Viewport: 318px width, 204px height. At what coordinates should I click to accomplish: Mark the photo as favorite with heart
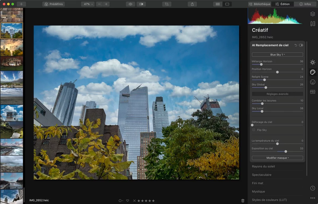coord(127,201)
